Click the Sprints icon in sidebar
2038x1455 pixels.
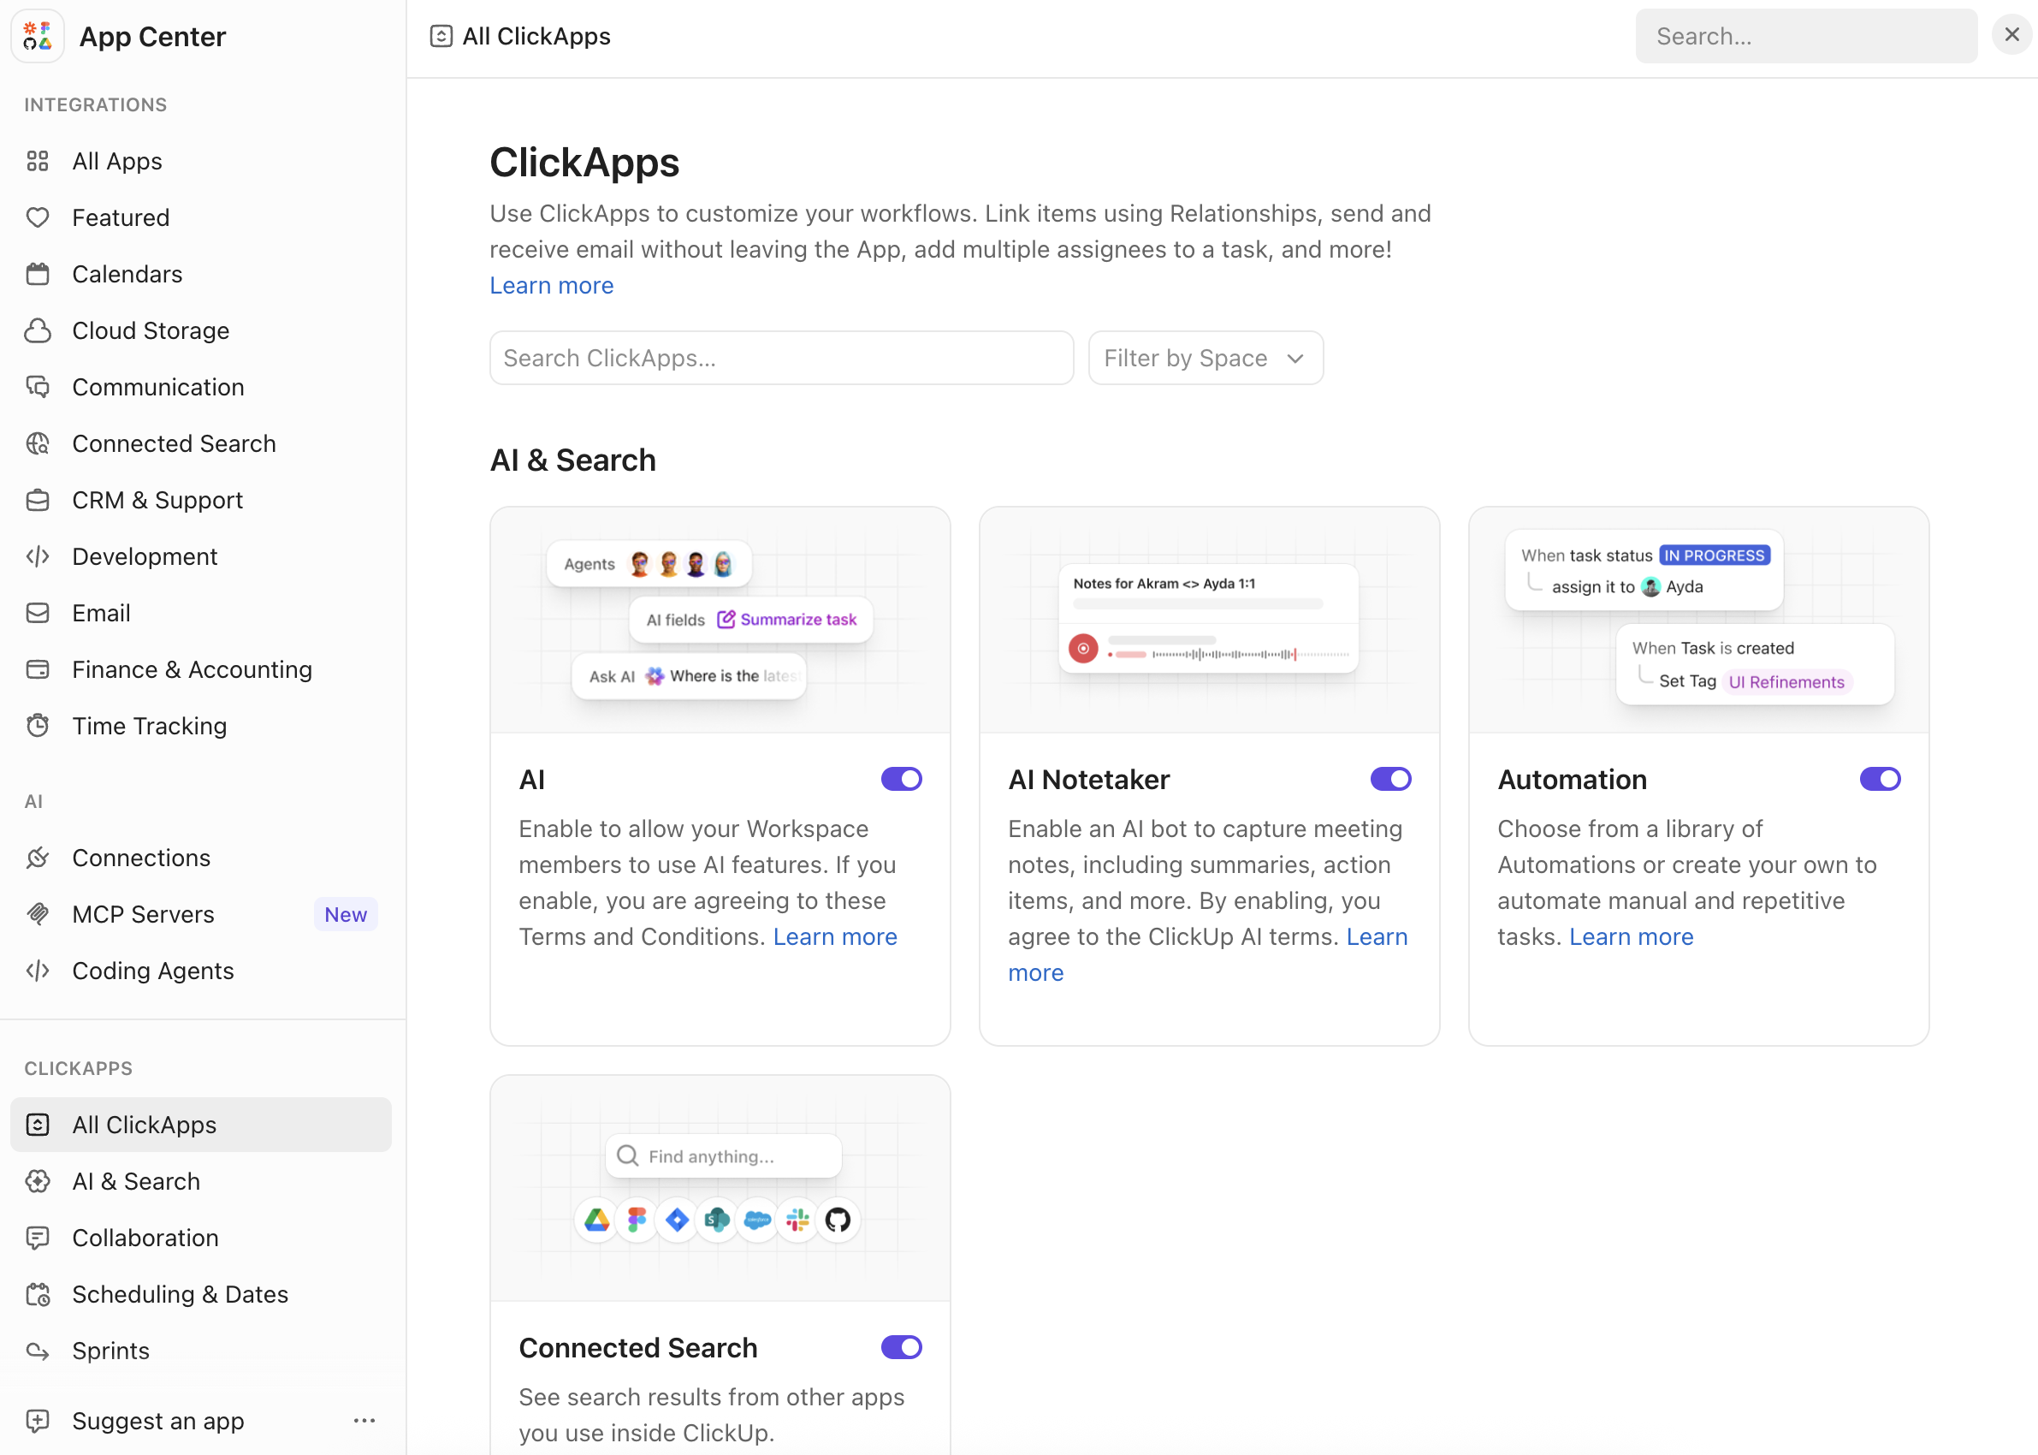38,1351
